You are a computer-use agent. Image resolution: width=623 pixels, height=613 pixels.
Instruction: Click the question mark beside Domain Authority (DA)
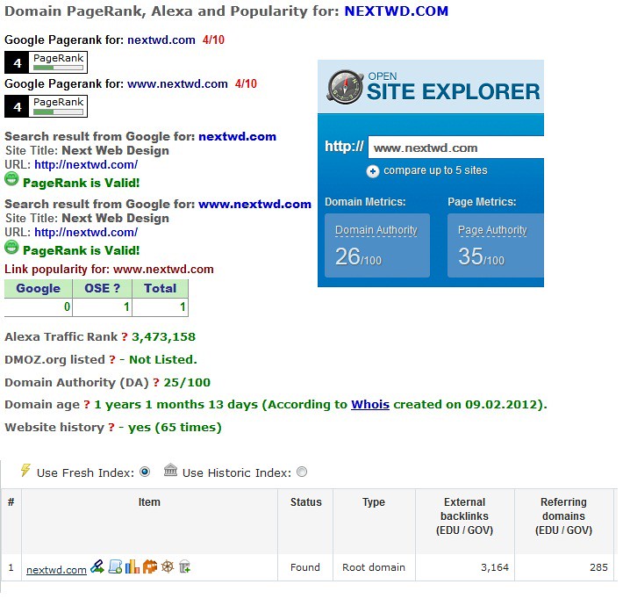156,382
